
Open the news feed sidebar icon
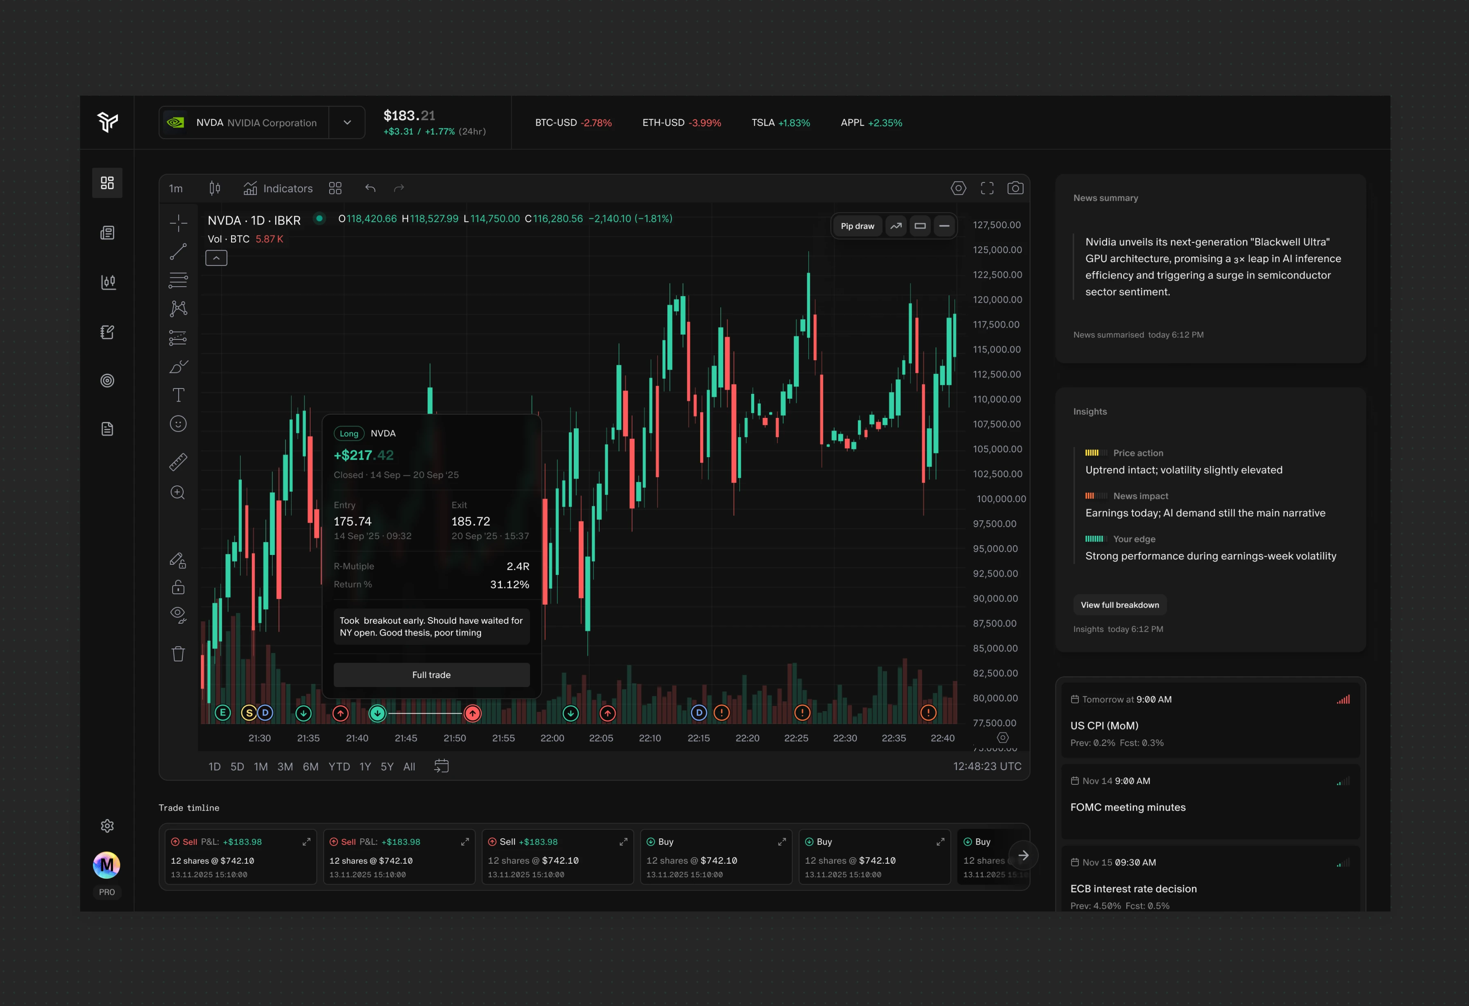pyautogui.click(x=107, y=233)
